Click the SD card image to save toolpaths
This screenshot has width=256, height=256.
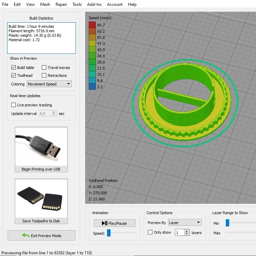click(41, 198)
